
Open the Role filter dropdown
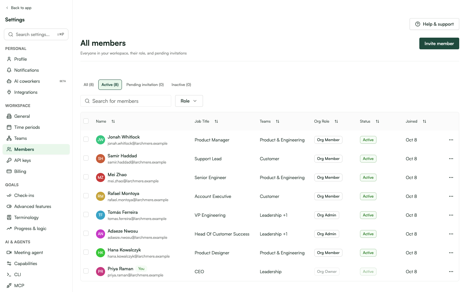point(189,101)
